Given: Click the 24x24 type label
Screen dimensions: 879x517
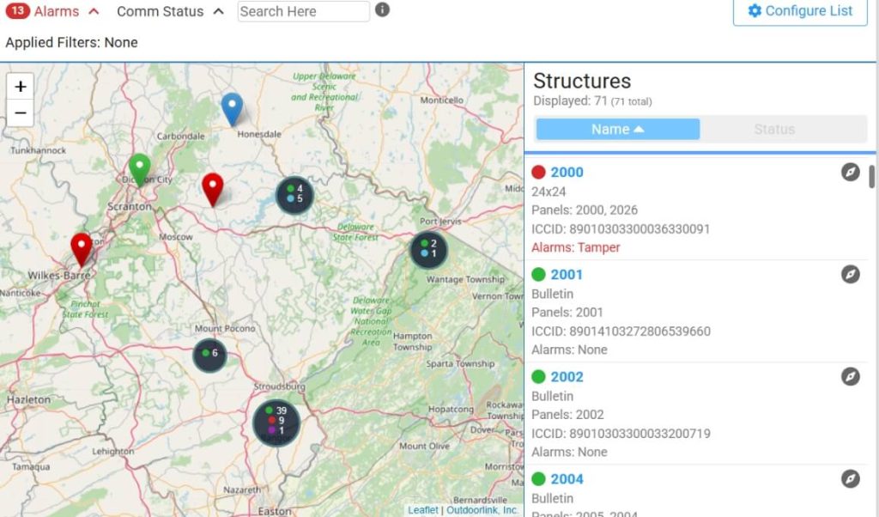Looking at the screenshot, I should pyautogui.click(x=549, y=192).
